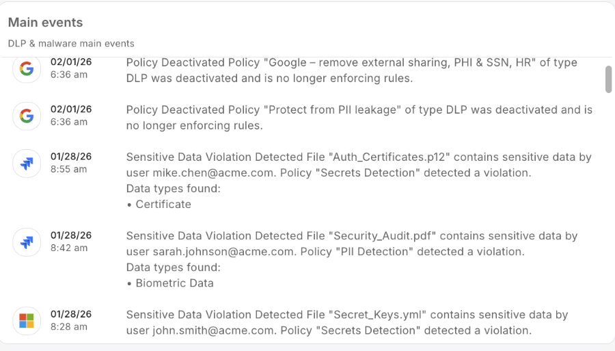The width and height of the screenshot is (615, 351).
Task: Open the "Google – remove external sharing" deactivation event
Action: point(351,70)
